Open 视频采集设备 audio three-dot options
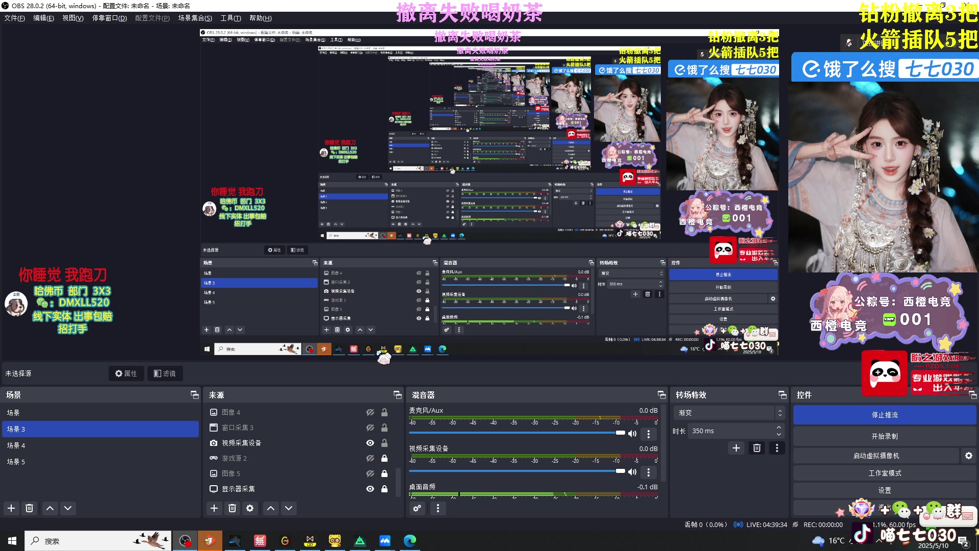979x551 pixels. [x=648, y=472]
